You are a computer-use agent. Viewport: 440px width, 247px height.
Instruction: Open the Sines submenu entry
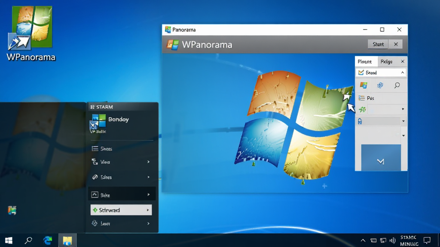pyautogui.click(x=122, y=177)
